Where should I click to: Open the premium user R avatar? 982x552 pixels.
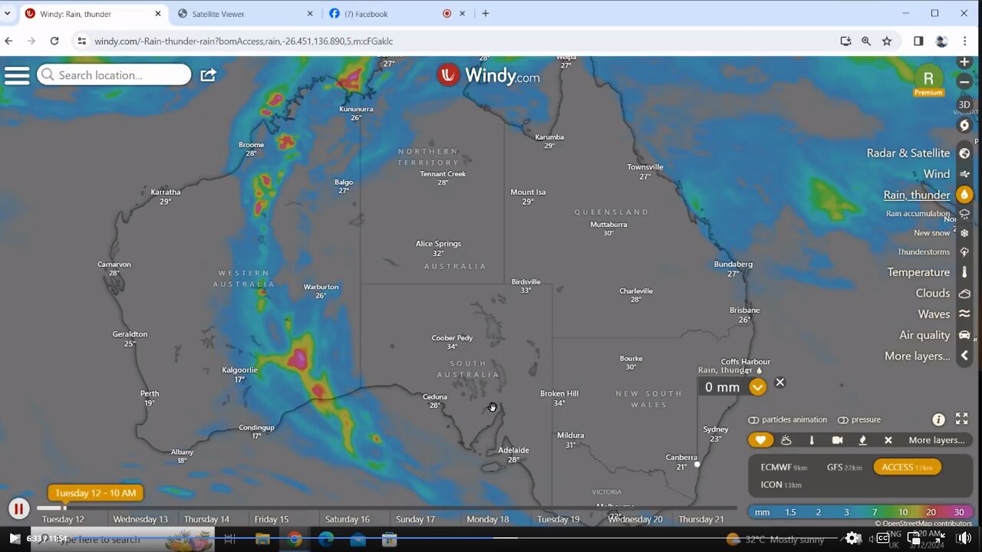pyautogui.click(x=928, y=78)
